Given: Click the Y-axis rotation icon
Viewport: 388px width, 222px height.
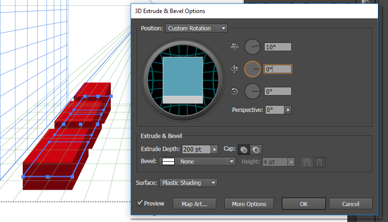Looking at the screenshot, I should [234, 69].
